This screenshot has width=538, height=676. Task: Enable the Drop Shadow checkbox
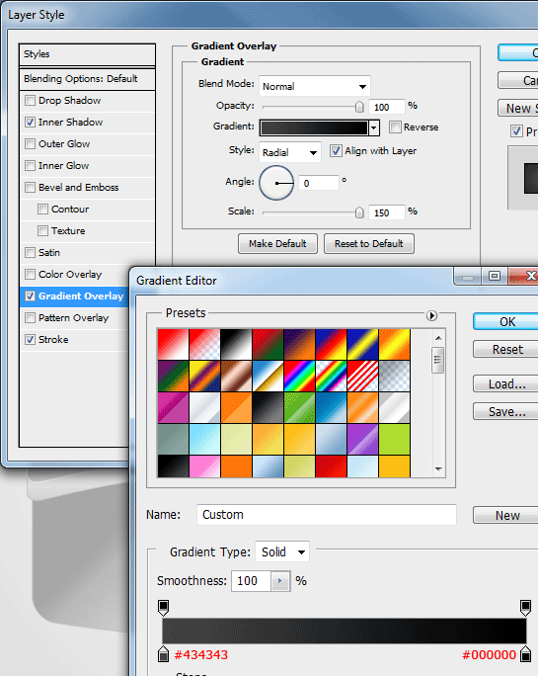point(30,101)
